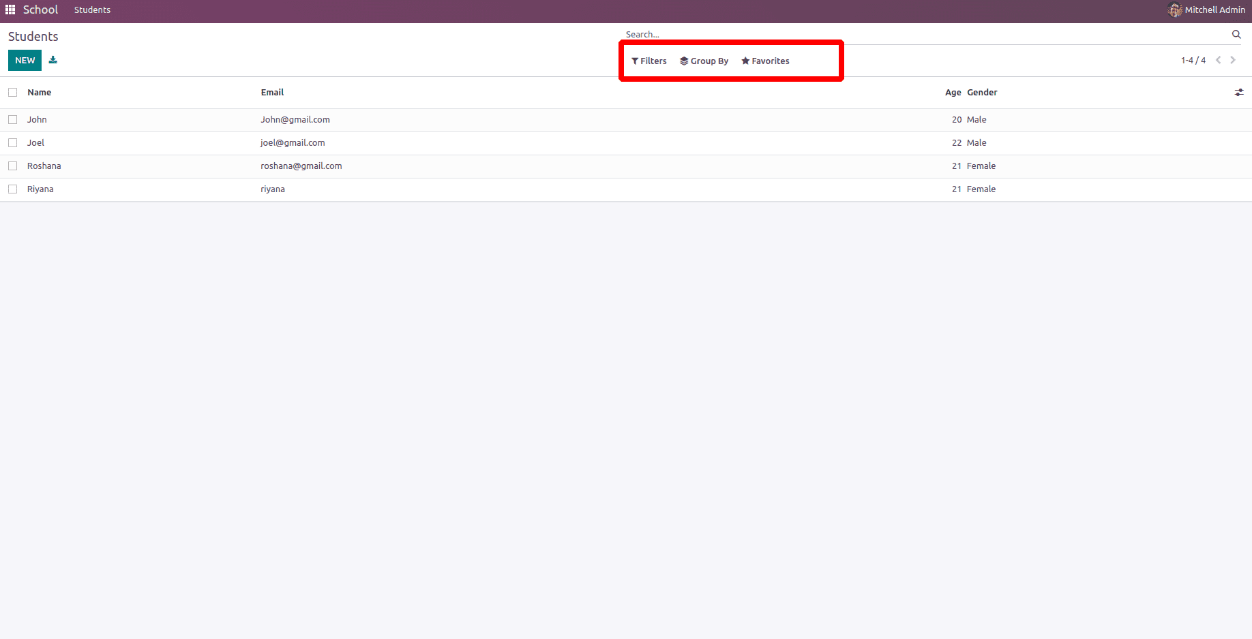The image size is (1252, 639).
Task: Sort by Email column header
Action: [x=272, y=93]
